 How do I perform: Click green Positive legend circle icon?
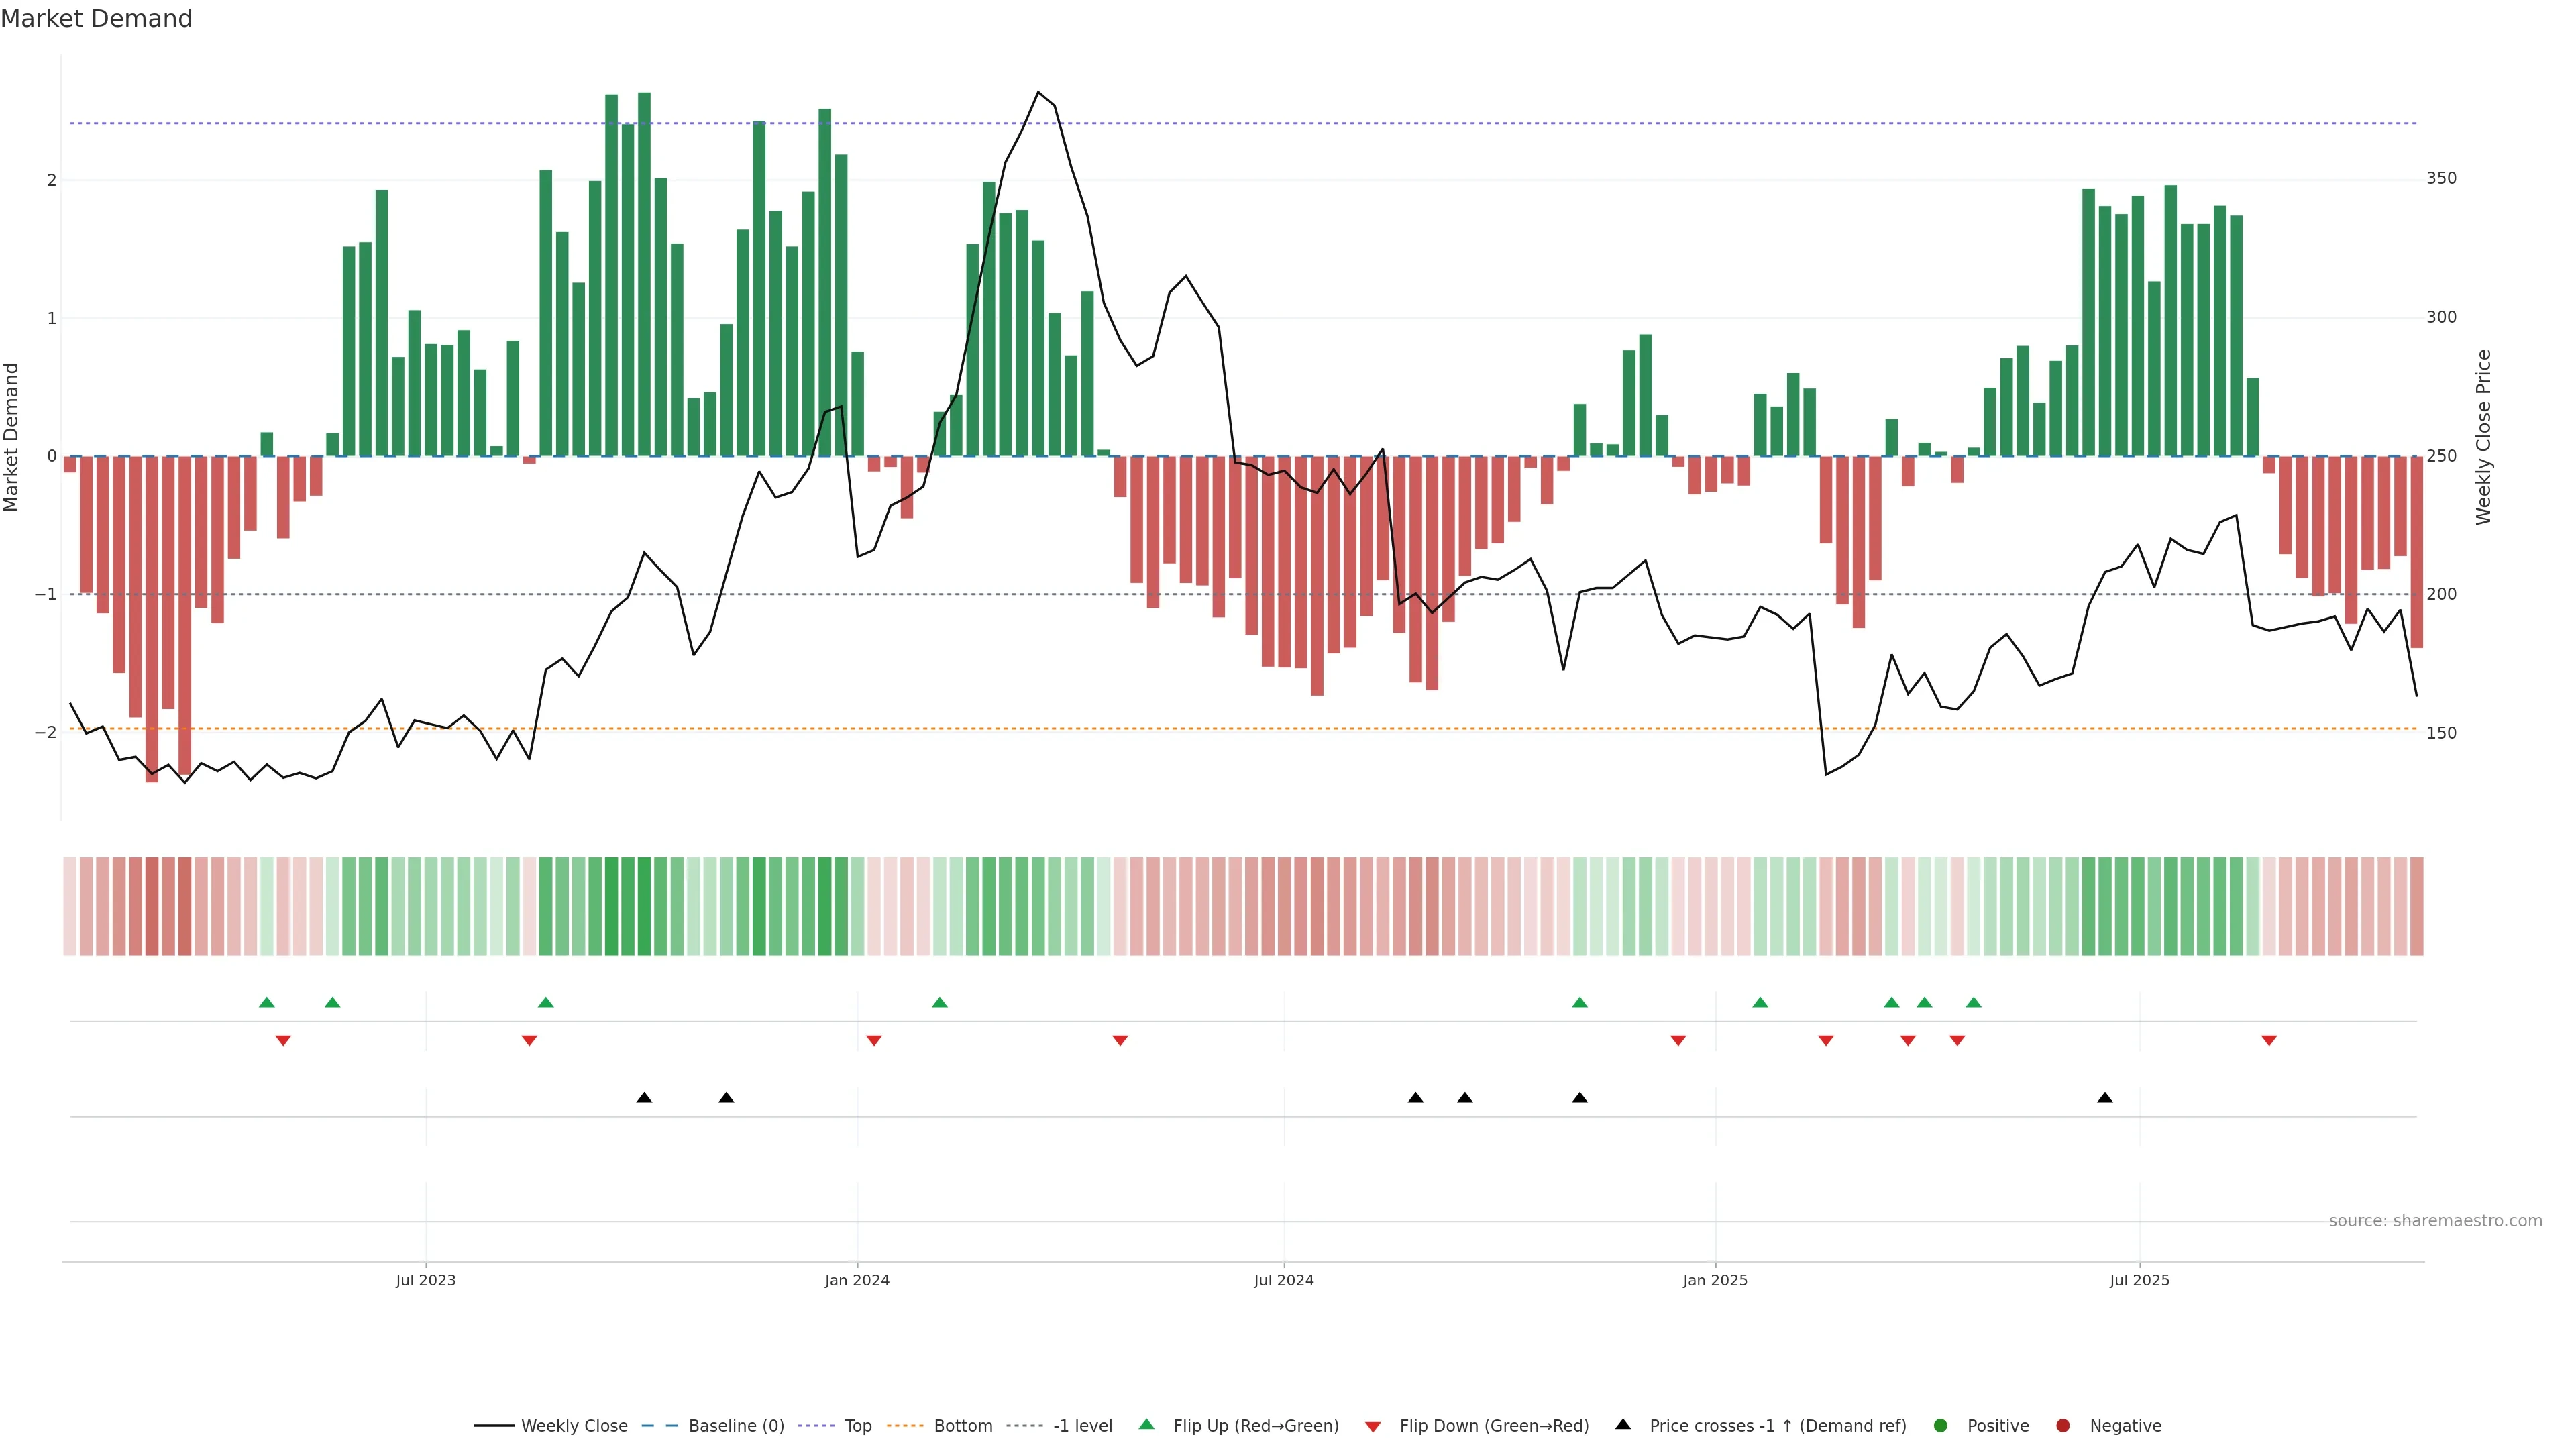tap(1941, 1426)
